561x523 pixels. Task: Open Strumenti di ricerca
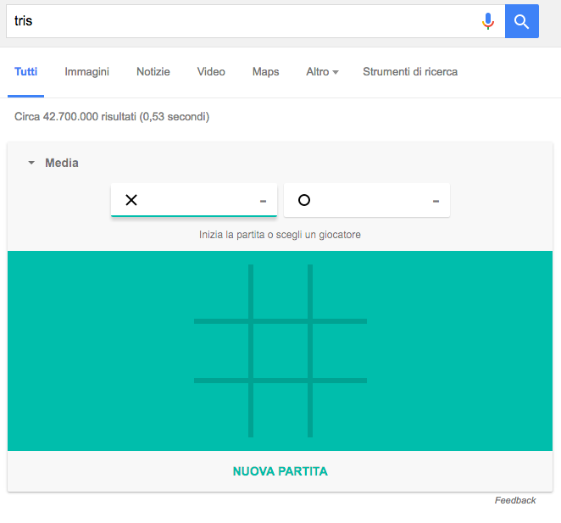[410, 72]
